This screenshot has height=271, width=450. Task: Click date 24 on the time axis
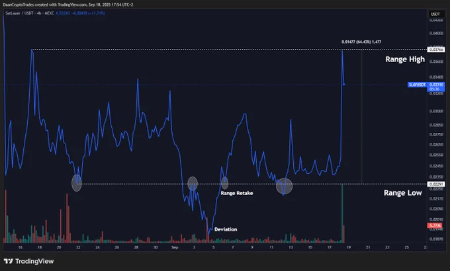tap(97, 247)
